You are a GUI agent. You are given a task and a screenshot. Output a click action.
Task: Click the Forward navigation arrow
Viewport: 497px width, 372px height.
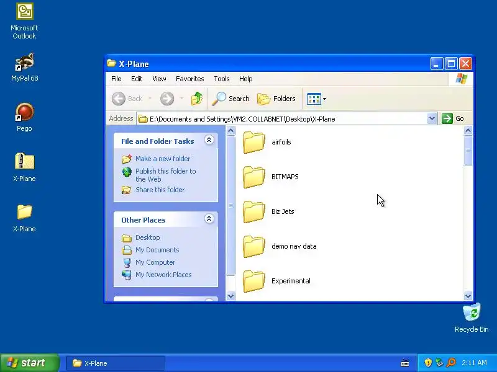pos(167,99)
